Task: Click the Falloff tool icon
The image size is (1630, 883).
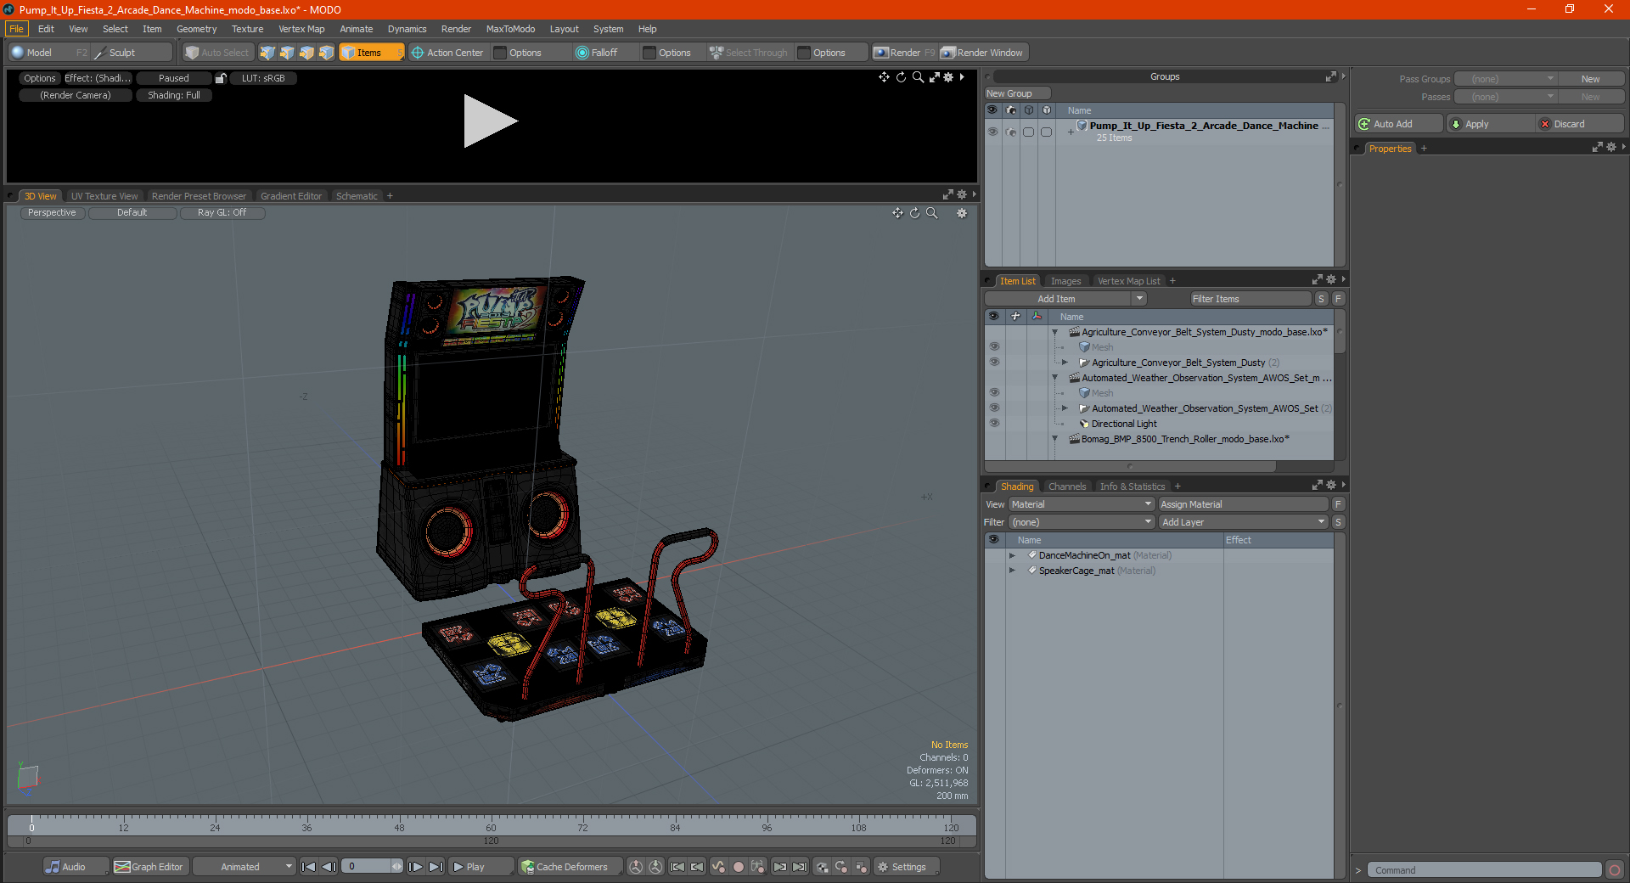Action: tap(582, 53)
